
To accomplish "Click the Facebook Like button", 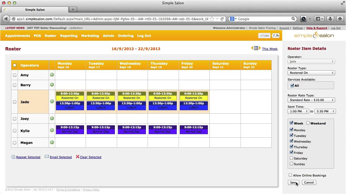I will point(264,36).
